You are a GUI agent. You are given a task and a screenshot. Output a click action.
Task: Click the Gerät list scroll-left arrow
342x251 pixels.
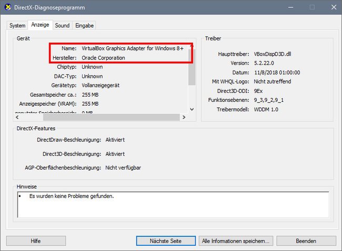pos(17,117)
